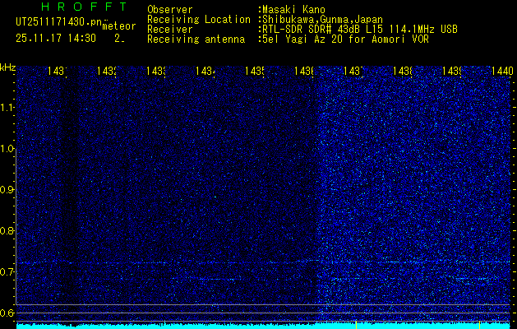Image resolution: width=517 pixels, height=329 pixels.
Task: Click the 1432 time marker
Action: (107, 71)
